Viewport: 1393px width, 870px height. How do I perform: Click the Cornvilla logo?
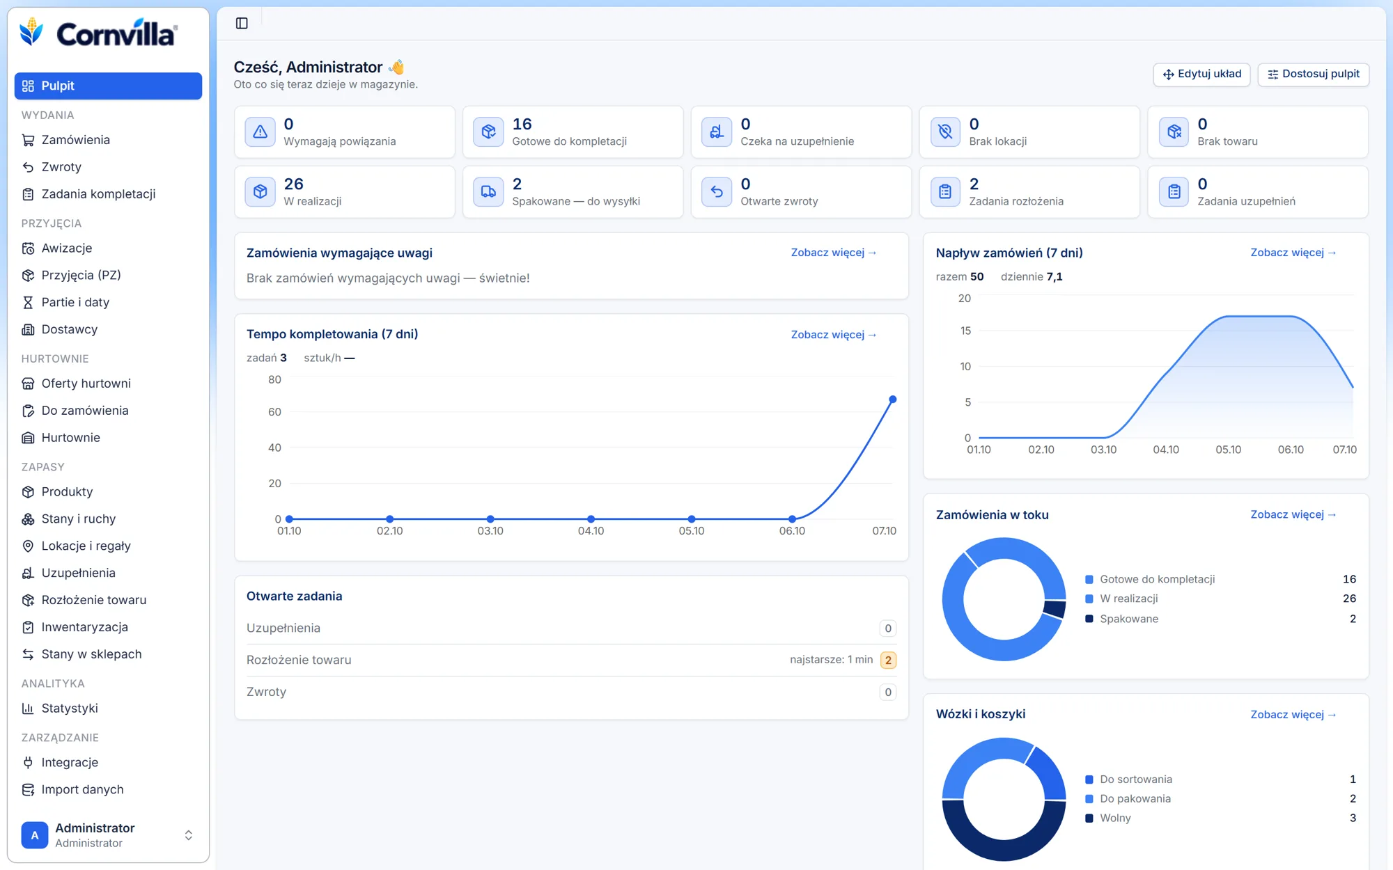click(x=98, y=33)
